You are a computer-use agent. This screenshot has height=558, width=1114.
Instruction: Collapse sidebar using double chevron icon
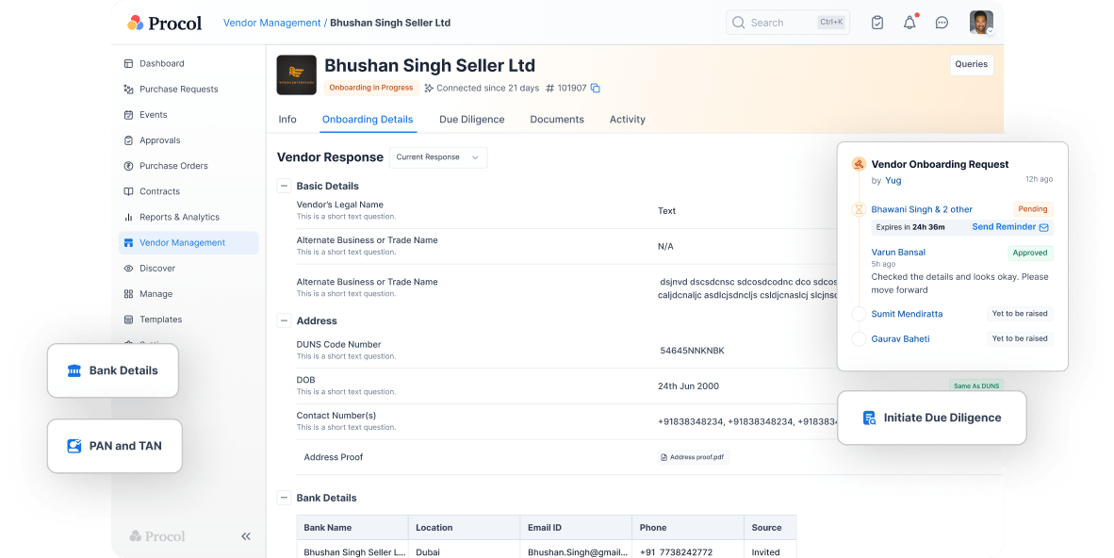(x=246, y=536)
